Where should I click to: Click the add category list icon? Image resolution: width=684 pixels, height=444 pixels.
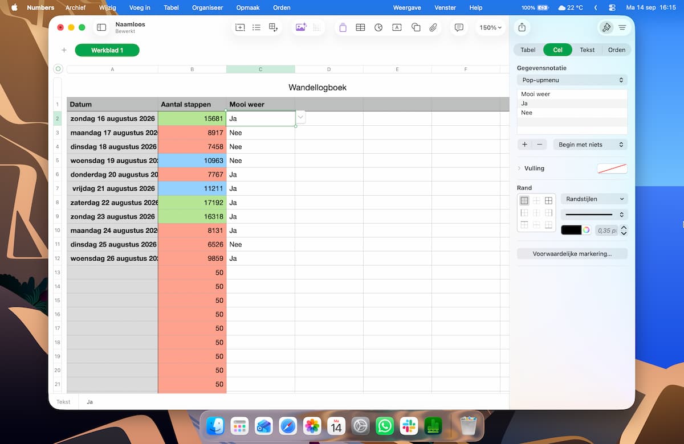pos(256,27)
